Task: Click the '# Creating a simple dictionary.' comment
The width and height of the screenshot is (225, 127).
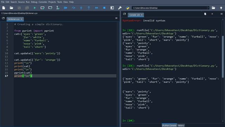Action: pyautogui.click(x=39, y=24)
